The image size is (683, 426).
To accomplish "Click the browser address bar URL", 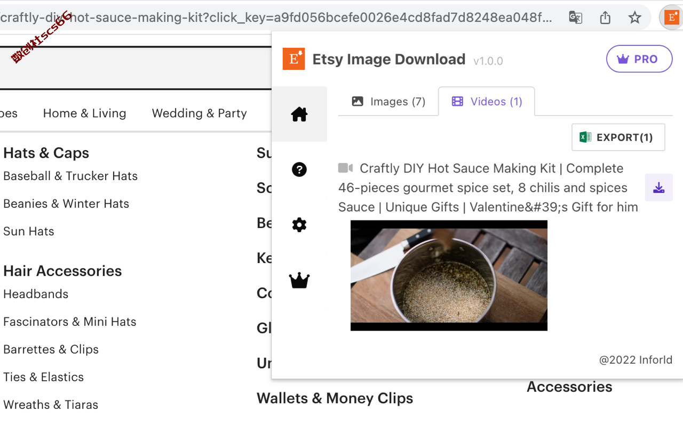I will point(277,18).
